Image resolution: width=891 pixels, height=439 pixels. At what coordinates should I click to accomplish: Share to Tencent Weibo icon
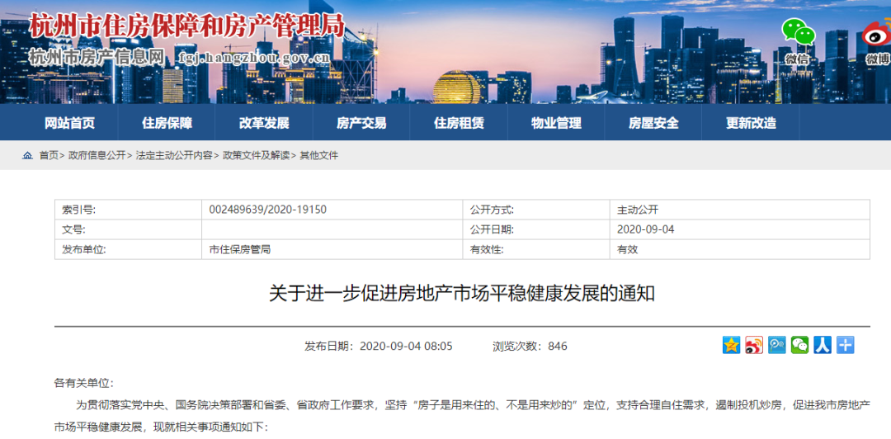click(x=777, y=345)
